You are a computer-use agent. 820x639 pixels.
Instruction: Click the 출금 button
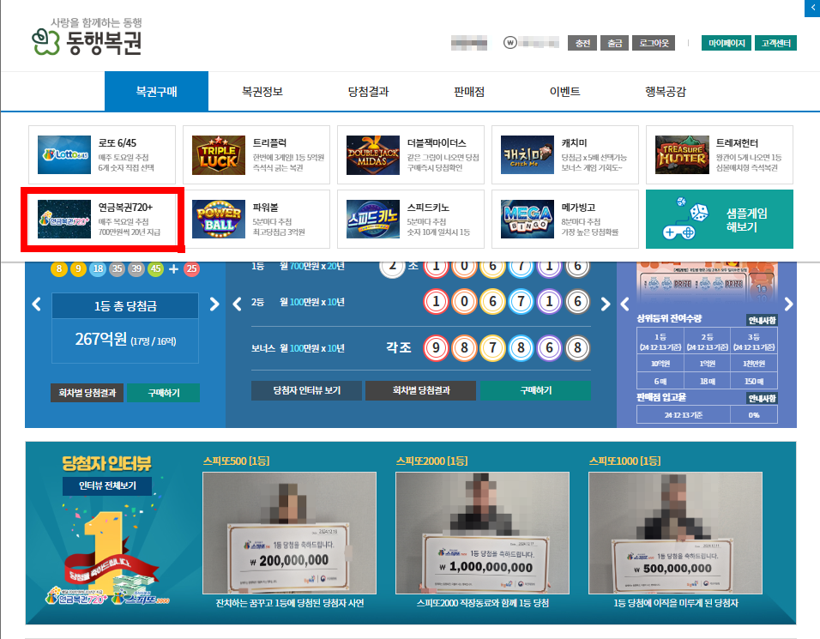614,43
